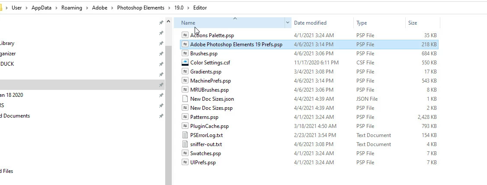Screen dimensions: 487x185
Task: Open the Name column filter dropdown arrow
Action: pos(288,22)
